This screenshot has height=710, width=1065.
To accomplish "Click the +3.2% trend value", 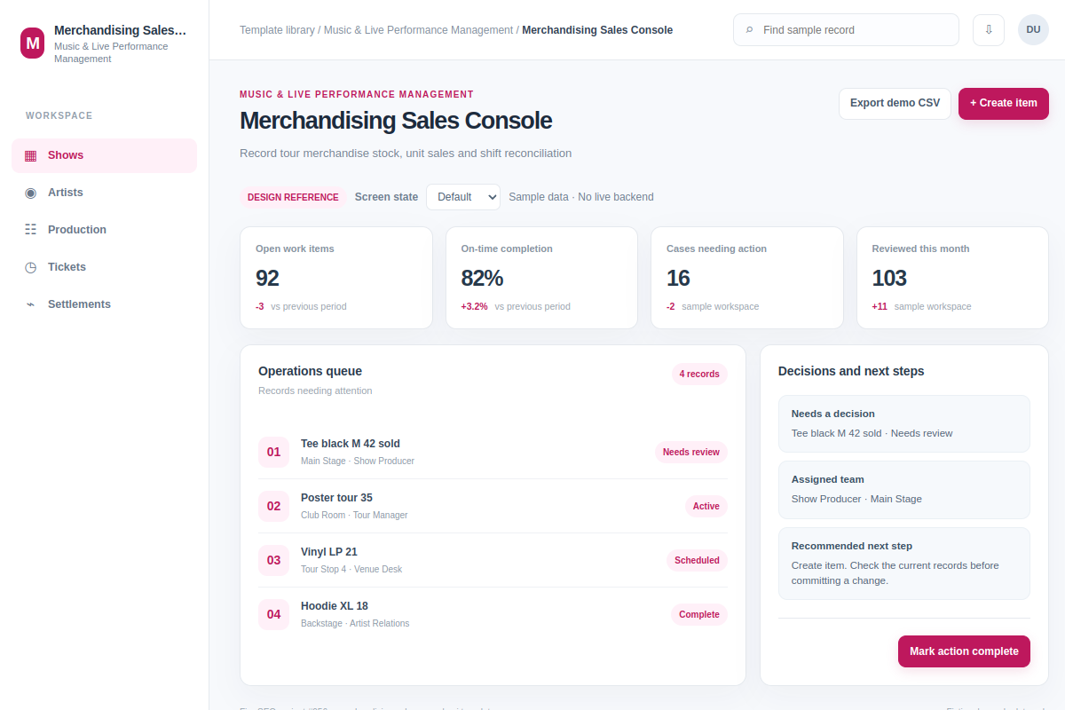I will 474,307.
